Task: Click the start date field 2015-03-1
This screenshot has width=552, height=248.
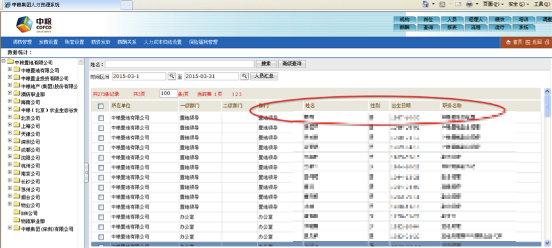Action: tap(139, 76)
